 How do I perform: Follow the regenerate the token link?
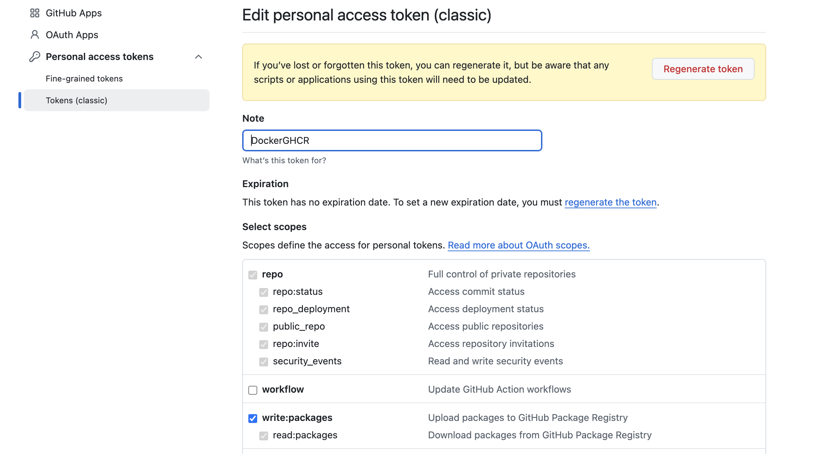(x=611, y=202)
